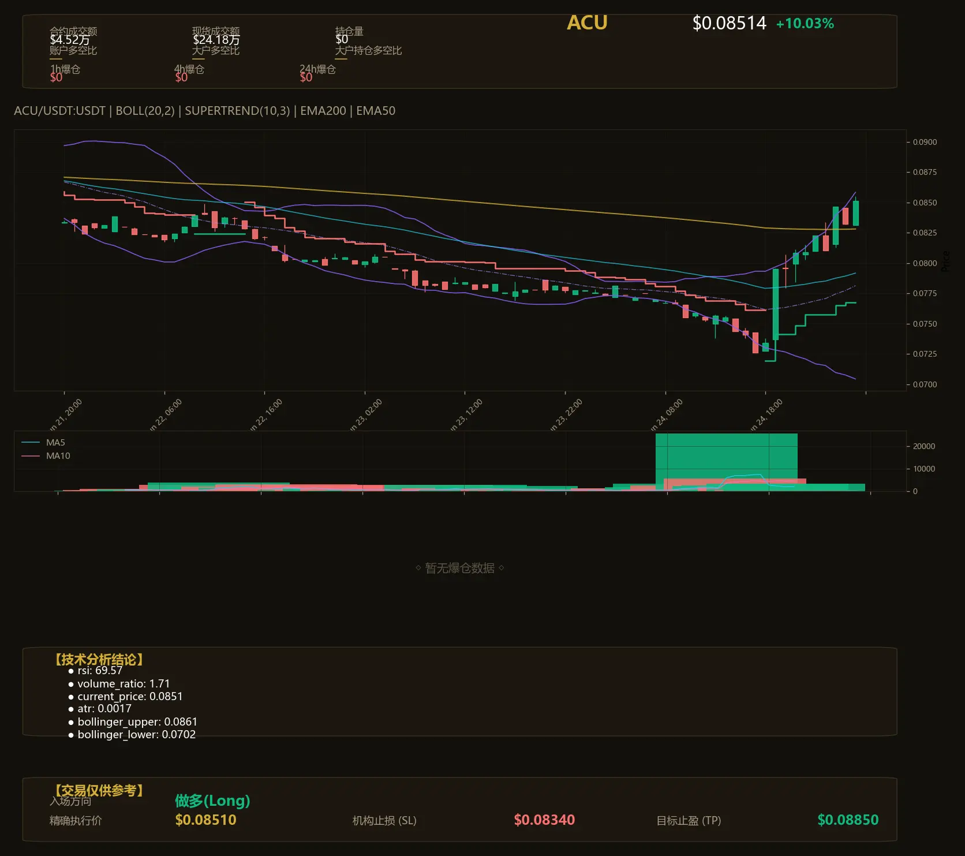Click the 持仓量 open interest label

pyautogui.click(x=349, y=31)
